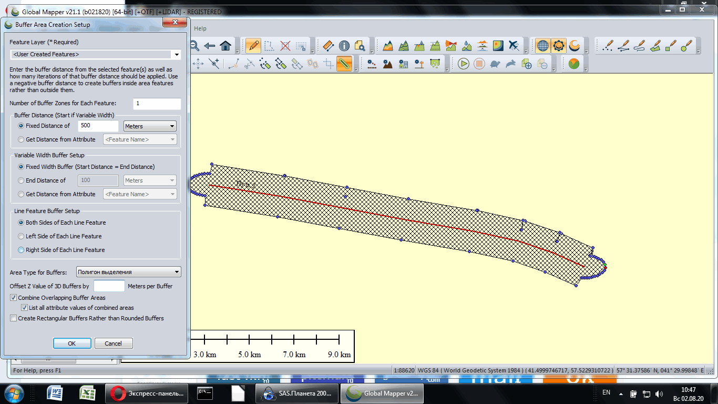Click the globe grid icon in the toolbar
The image size is (718, 404).
pos(542,46)
